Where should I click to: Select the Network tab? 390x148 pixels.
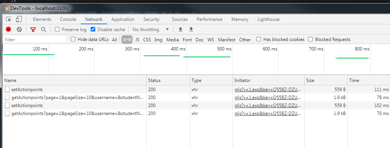(94, 19)
